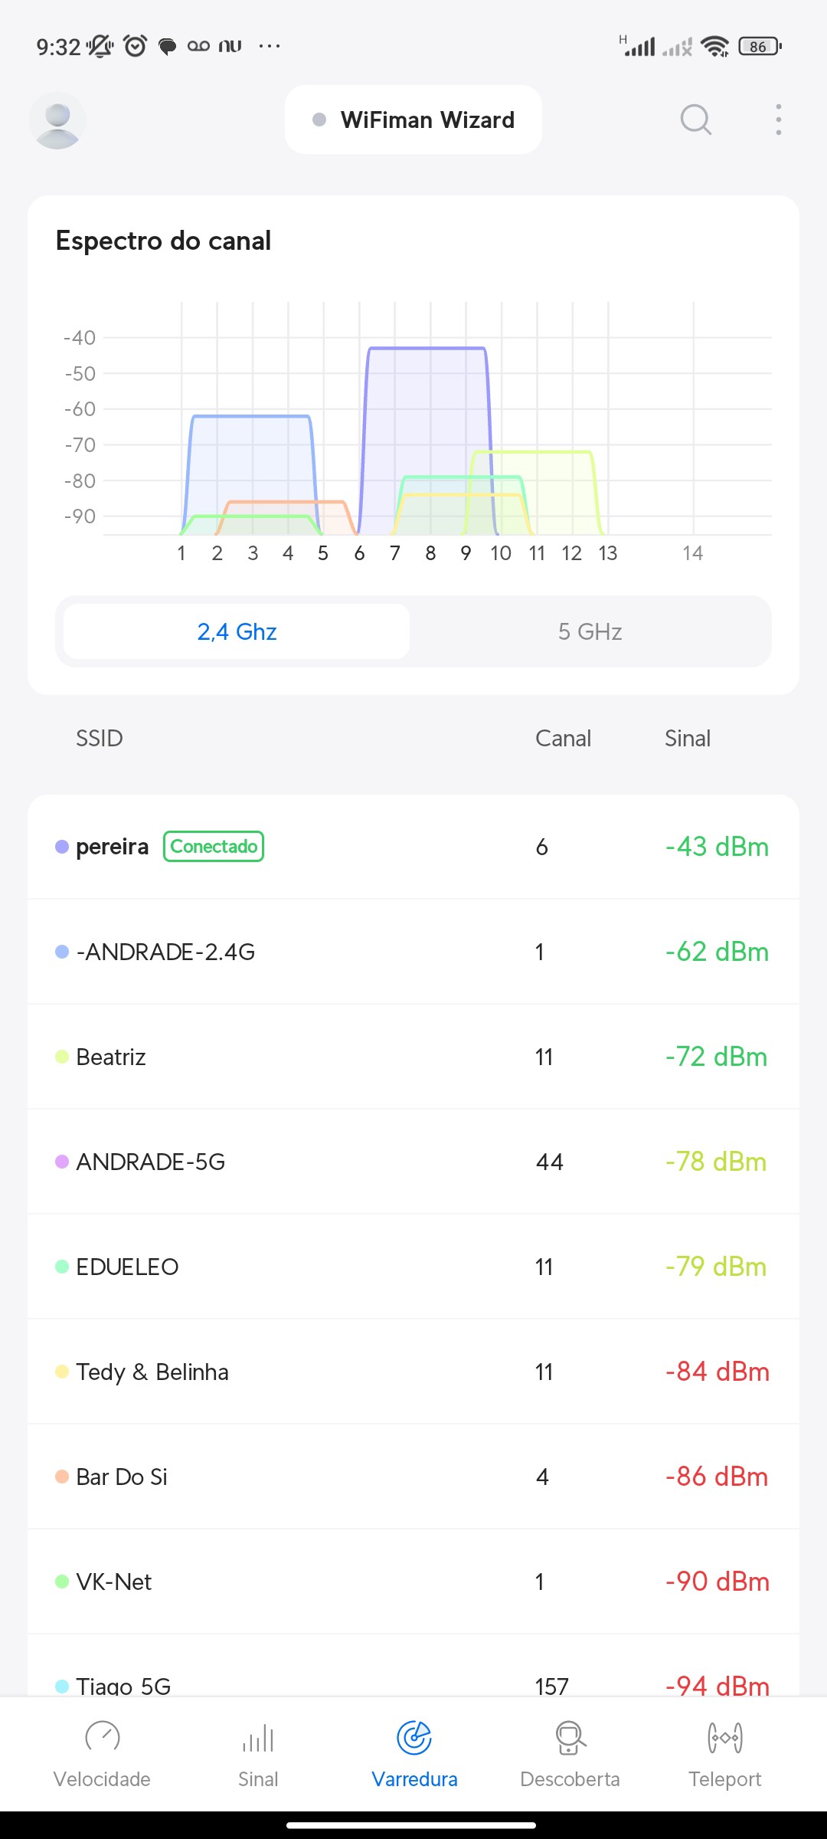Select the 2,4 Ghz band toggle
Screen dimensions: 827x1839
point(237,631)
